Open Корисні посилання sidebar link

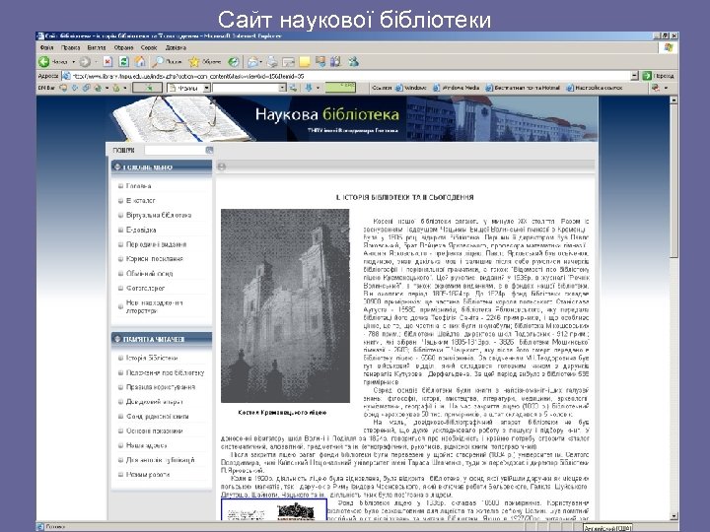coord(155,259)
